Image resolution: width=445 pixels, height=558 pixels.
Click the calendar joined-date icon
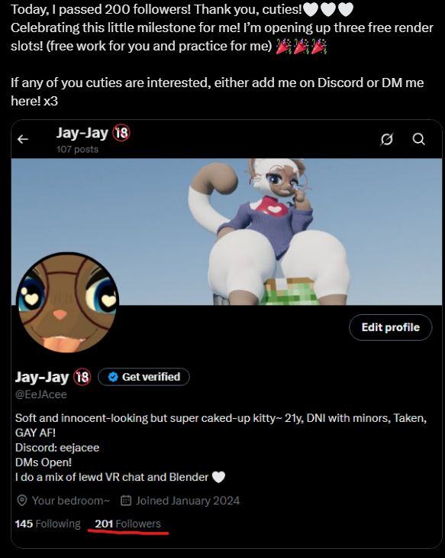[126, 501]
